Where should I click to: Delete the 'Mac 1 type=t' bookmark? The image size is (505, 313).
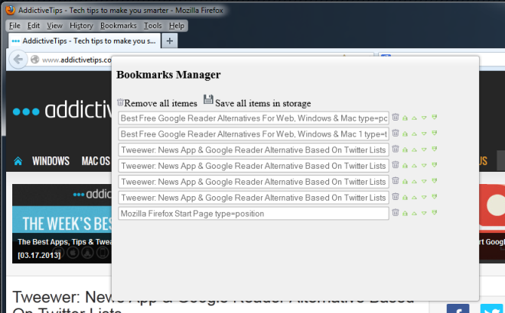(x=396, y=133)
